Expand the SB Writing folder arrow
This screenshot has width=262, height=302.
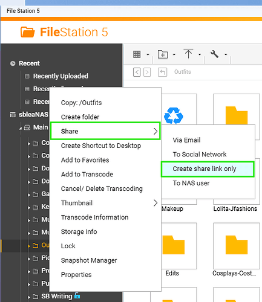[x=29, y=297]
